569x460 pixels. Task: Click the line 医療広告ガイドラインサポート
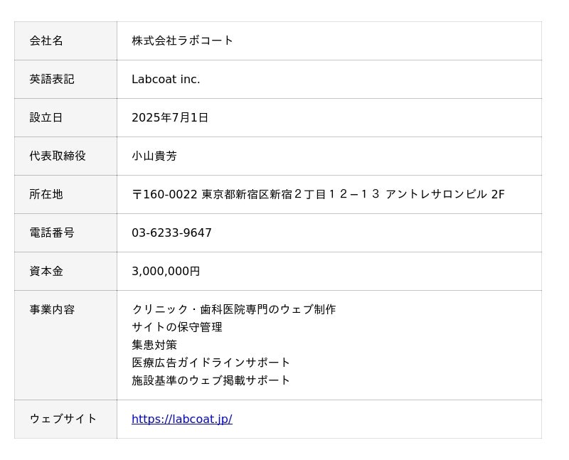pyautogui.click(x=211, y=363)
